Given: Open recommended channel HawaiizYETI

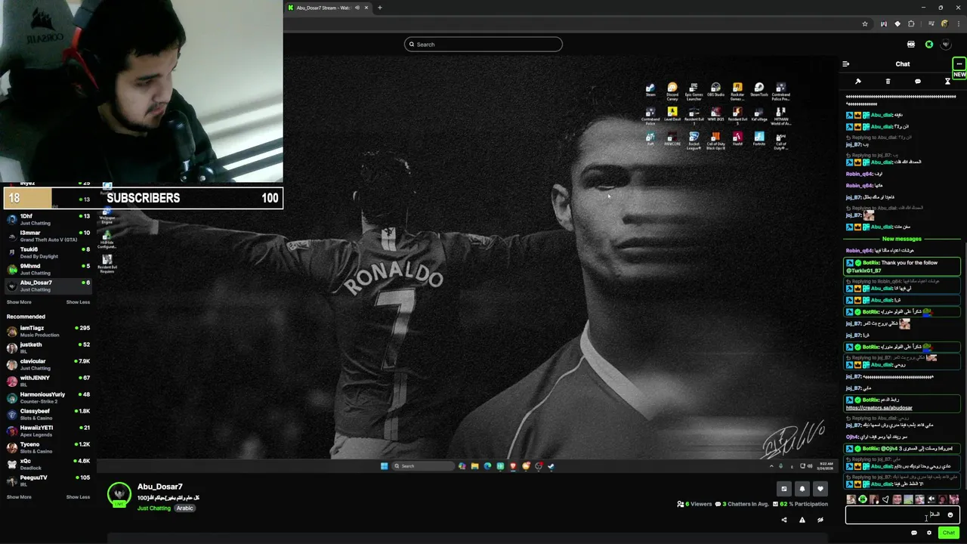Looking at the screenshot, I should (47, 431).
